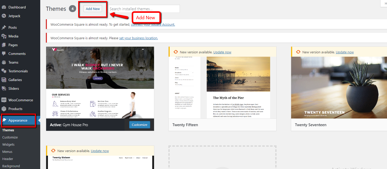Click the update icon on Twenty Sixteen notice
The width and height of the screenshot is (387, 169).
[53, 151]
